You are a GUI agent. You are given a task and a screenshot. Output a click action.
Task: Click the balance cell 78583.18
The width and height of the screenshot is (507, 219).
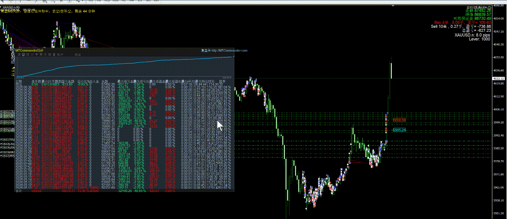[x=108, y=123]
